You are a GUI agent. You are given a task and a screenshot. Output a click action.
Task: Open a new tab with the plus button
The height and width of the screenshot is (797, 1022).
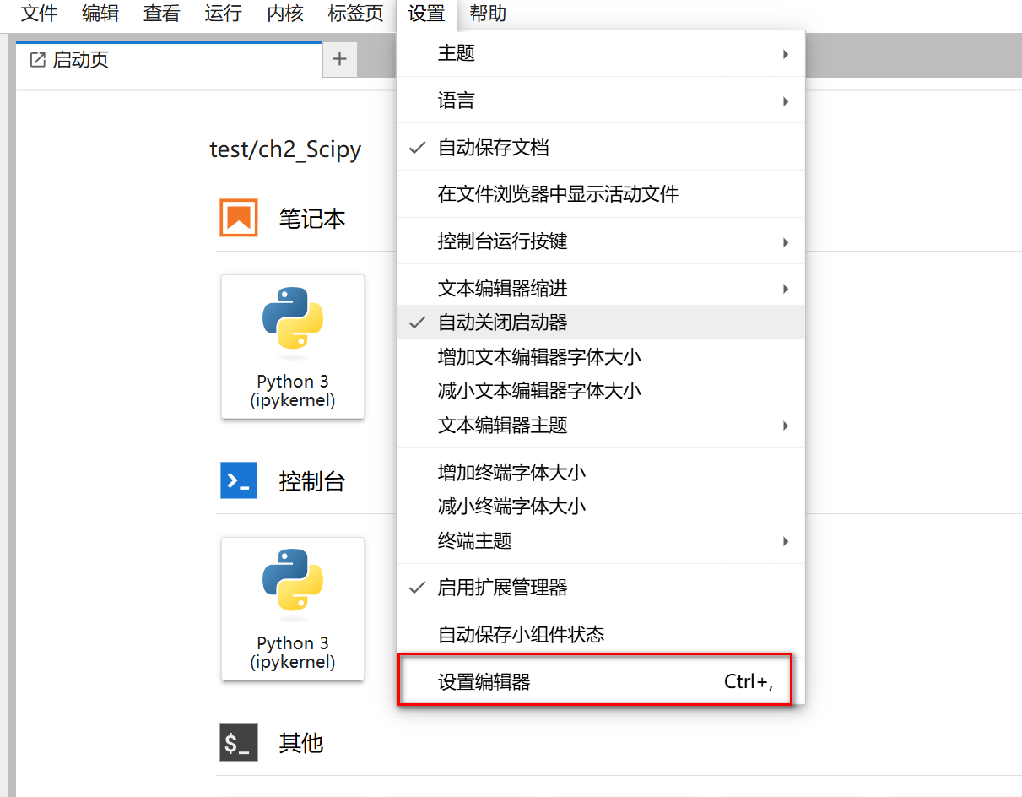[340, 59]
